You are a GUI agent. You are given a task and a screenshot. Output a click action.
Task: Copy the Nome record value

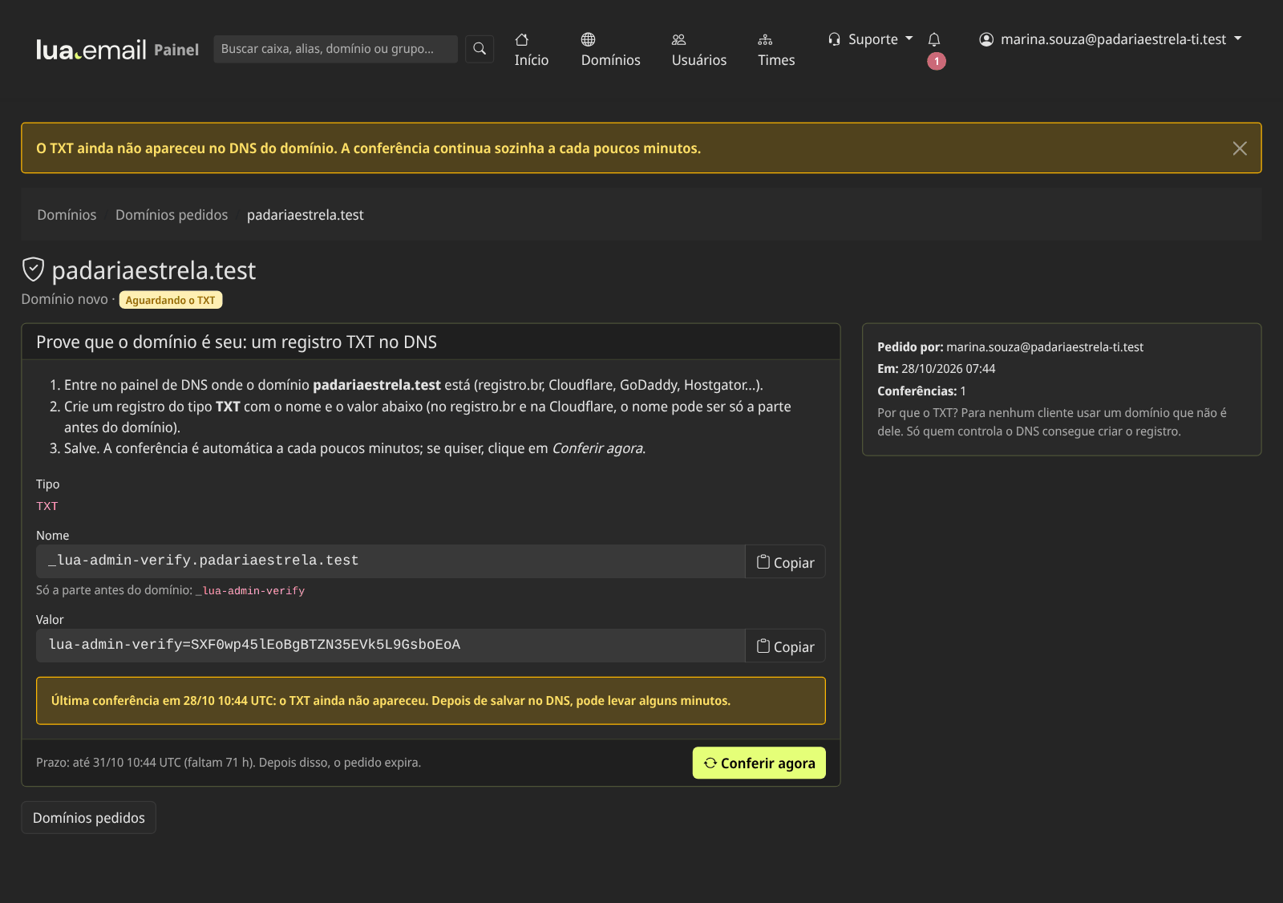[785, 562]
